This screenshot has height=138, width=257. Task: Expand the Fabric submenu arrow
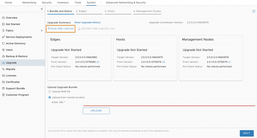click(42, 30)
